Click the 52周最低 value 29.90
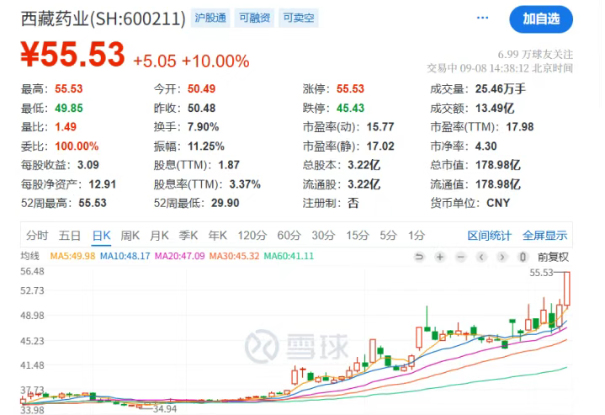Viewport: 605px width, 415px height. pyautogui.click(x=226, y=203)
